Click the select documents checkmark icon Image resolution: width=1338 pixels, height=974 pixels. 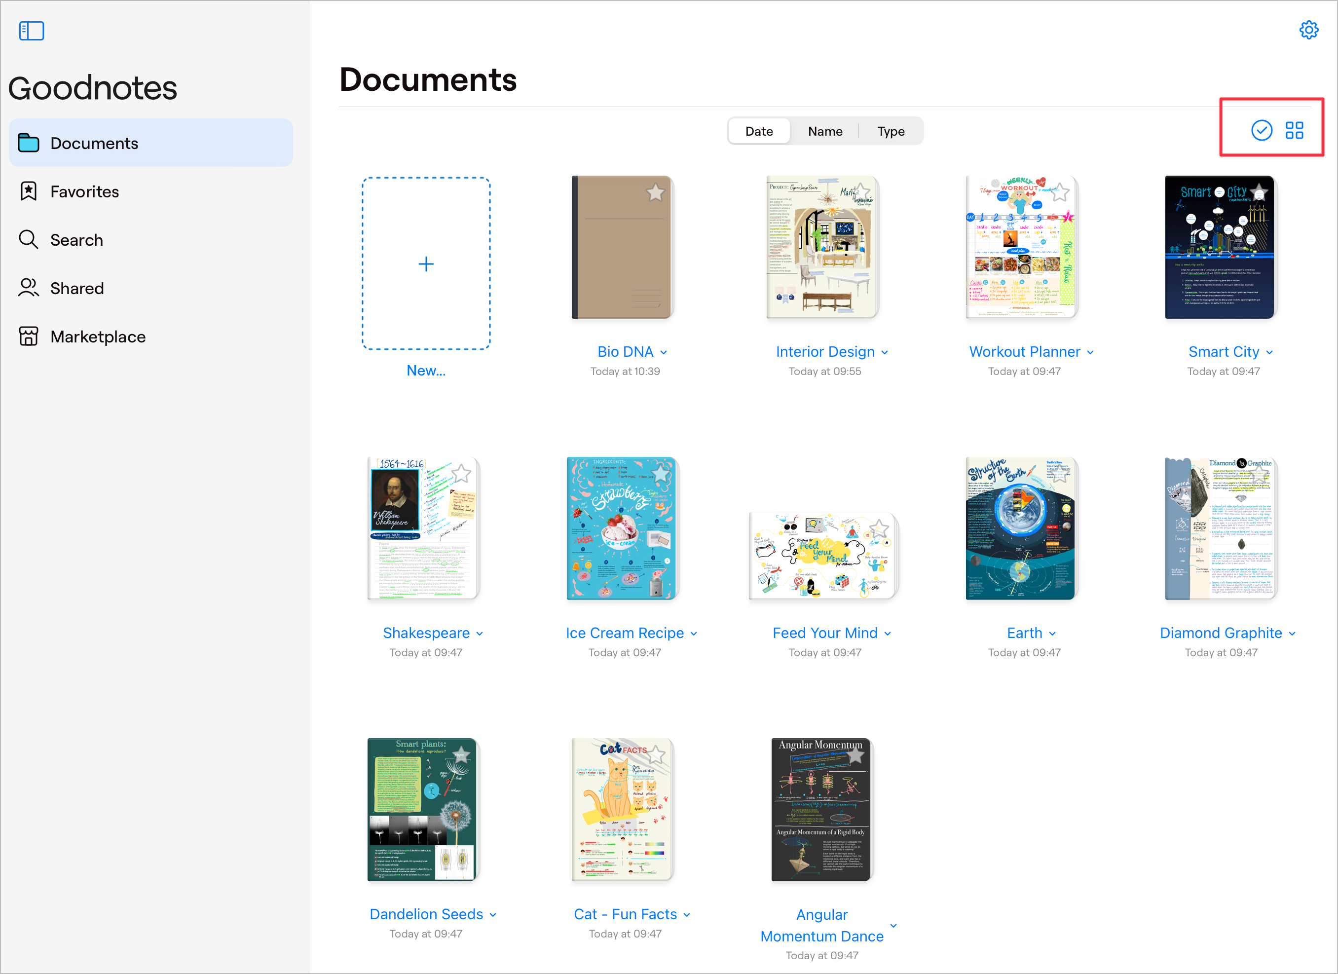(x=1262, y=130)
